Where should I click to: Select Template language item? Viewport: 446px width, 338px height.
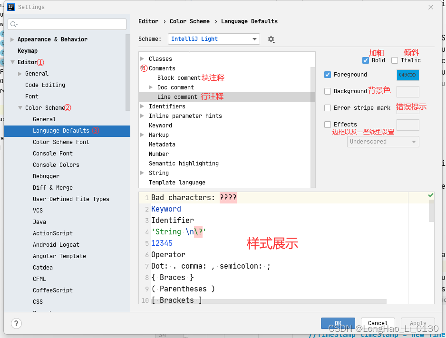[x=177, y=183]
